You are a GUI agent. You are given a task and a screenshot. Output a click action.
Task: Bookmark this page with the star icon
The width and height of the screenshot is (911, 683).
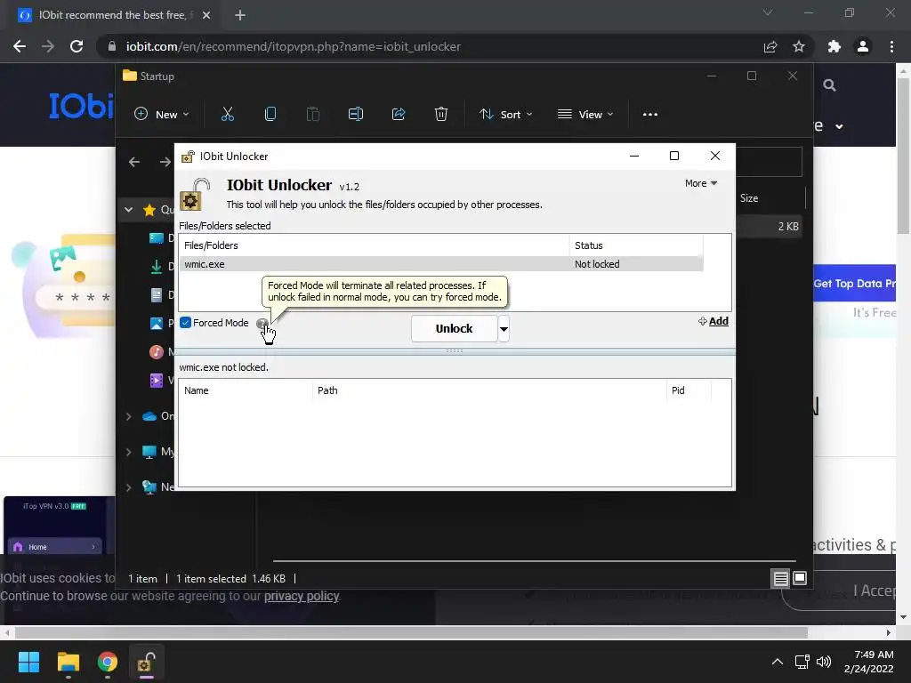pos(799,46)
